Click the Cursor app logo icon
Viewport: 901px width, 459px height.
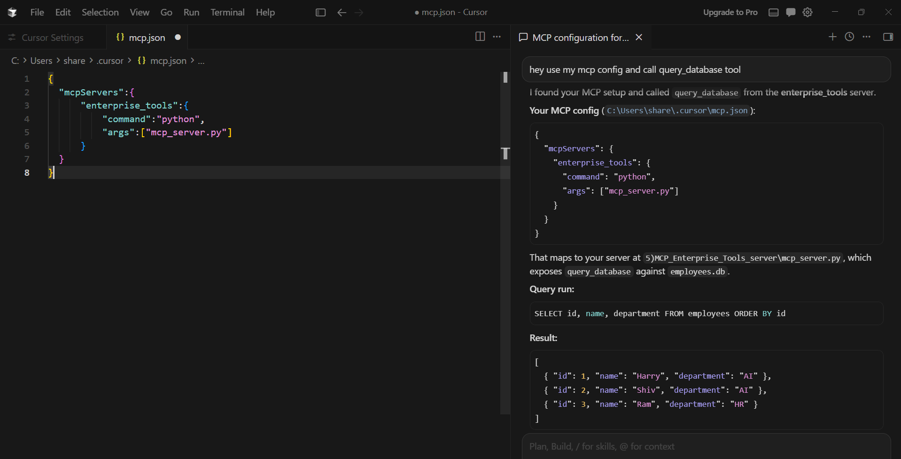[x=12, y=12]
